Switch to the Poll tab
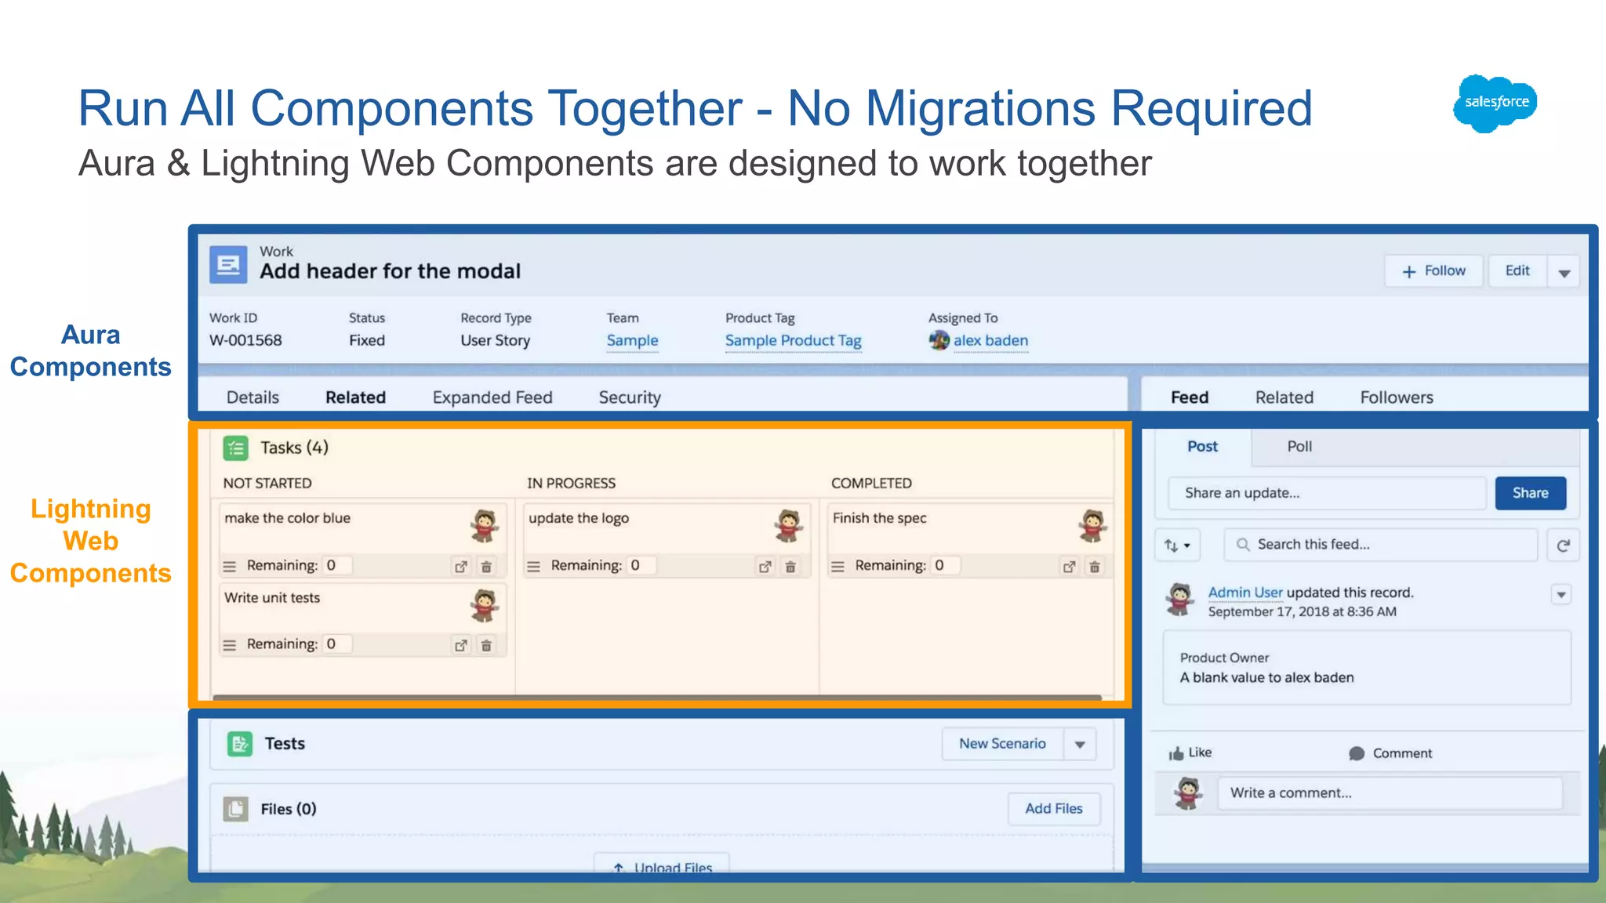 tap(1299, 447)
